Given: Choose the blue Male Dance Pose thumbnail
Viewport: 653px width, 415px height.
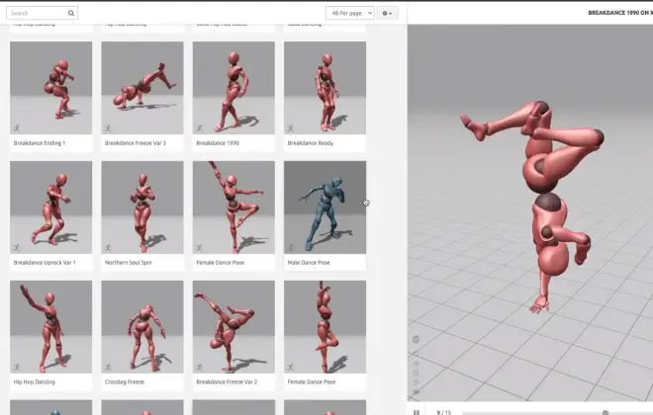Looking at the screenshot, I should pos(325,207).
